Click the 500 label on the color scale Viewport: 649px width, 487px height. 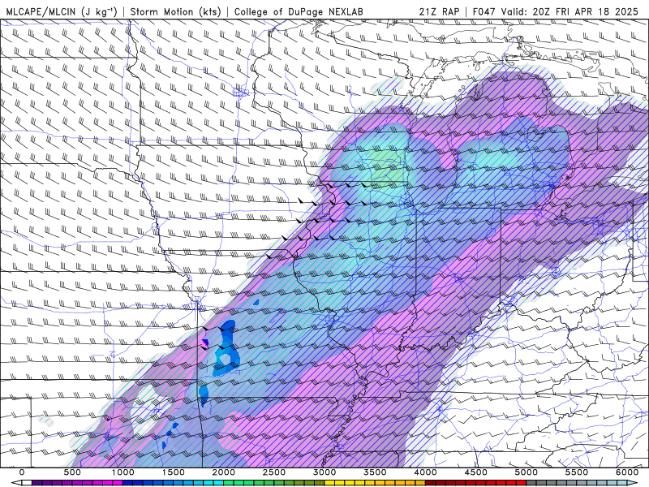[72, 472]
